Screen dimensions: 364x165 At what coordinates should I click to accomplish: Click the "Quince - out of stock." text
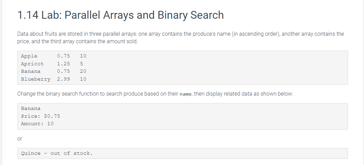click(57, 153)
